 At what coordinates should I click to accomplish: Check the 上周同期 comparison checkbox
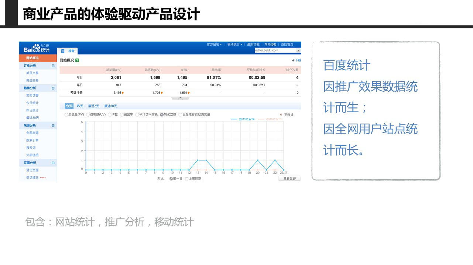click(186, 179)
